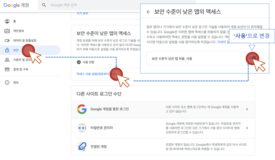
Task: Click the 다른 사이트 로그인 수단 heading
Action: point(99,94)
